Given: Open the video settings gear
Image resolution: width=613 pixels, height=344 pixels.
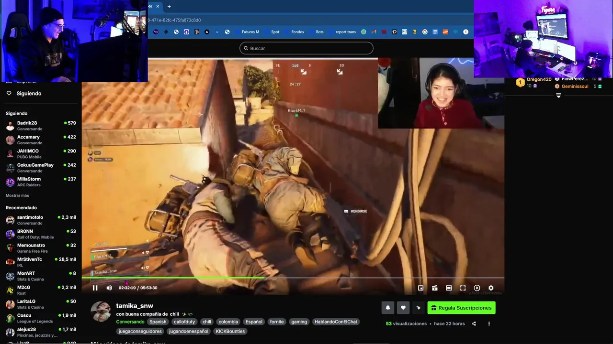Looking at the screenshot, I should click(491, 288).
